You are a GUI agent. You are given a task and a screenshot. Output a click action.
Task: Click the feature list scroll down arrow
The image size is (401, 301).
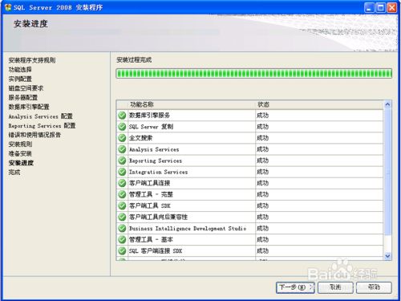387,256
